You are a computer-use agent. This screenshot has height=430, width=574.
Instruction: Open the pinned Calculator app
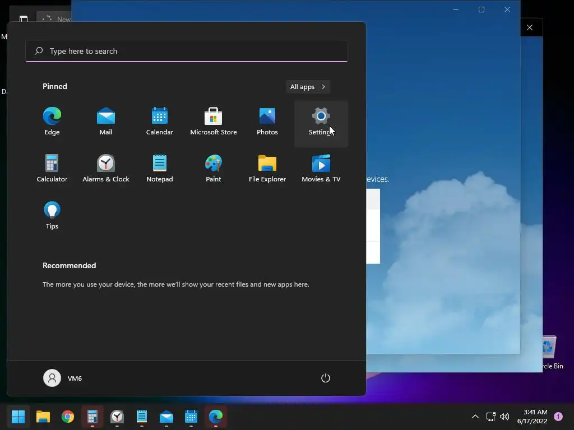(52, 169)
